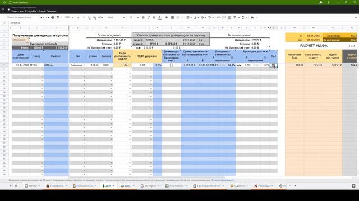Collapse the toolbar with top-right chevron
The width and height of the screenshot is (359, 201).
355,17
